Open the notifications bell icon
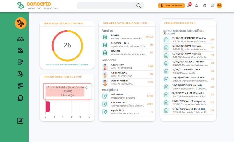Screen dimensions: 234x142 click(x=197, y=6)
